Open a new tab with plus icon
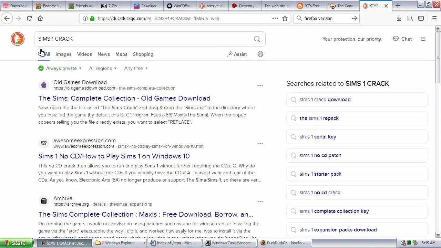The height and width of the screenshot is (248, 441). [x=398, y=6]
